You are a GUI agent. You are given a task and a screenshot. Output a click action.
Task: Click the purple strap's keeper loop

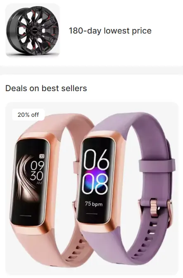pyautogui.click(x=157, y=166)
